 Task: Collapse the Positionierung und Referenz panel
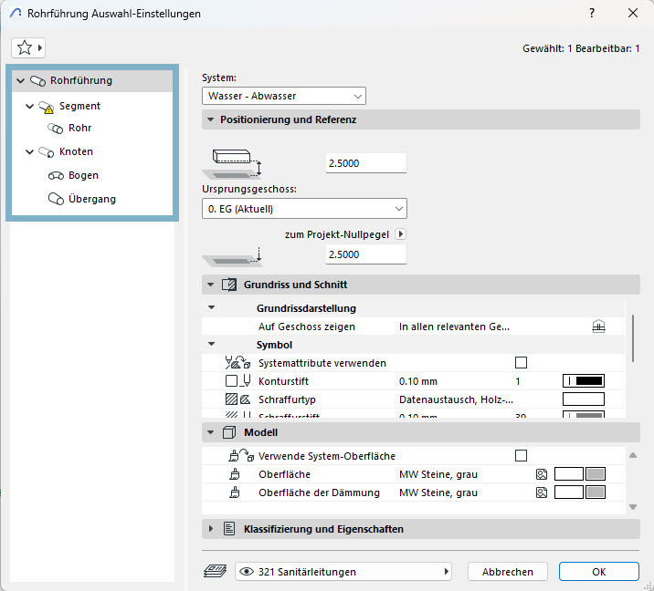click(211, 119)
